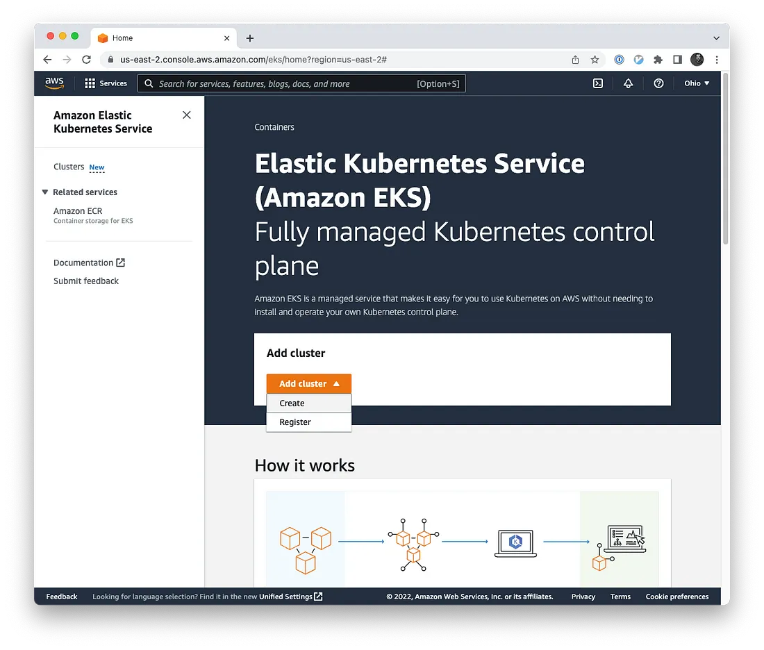Click the browser back arrow
This screenshot has width=764, height=650.
(x=47, y=60)
